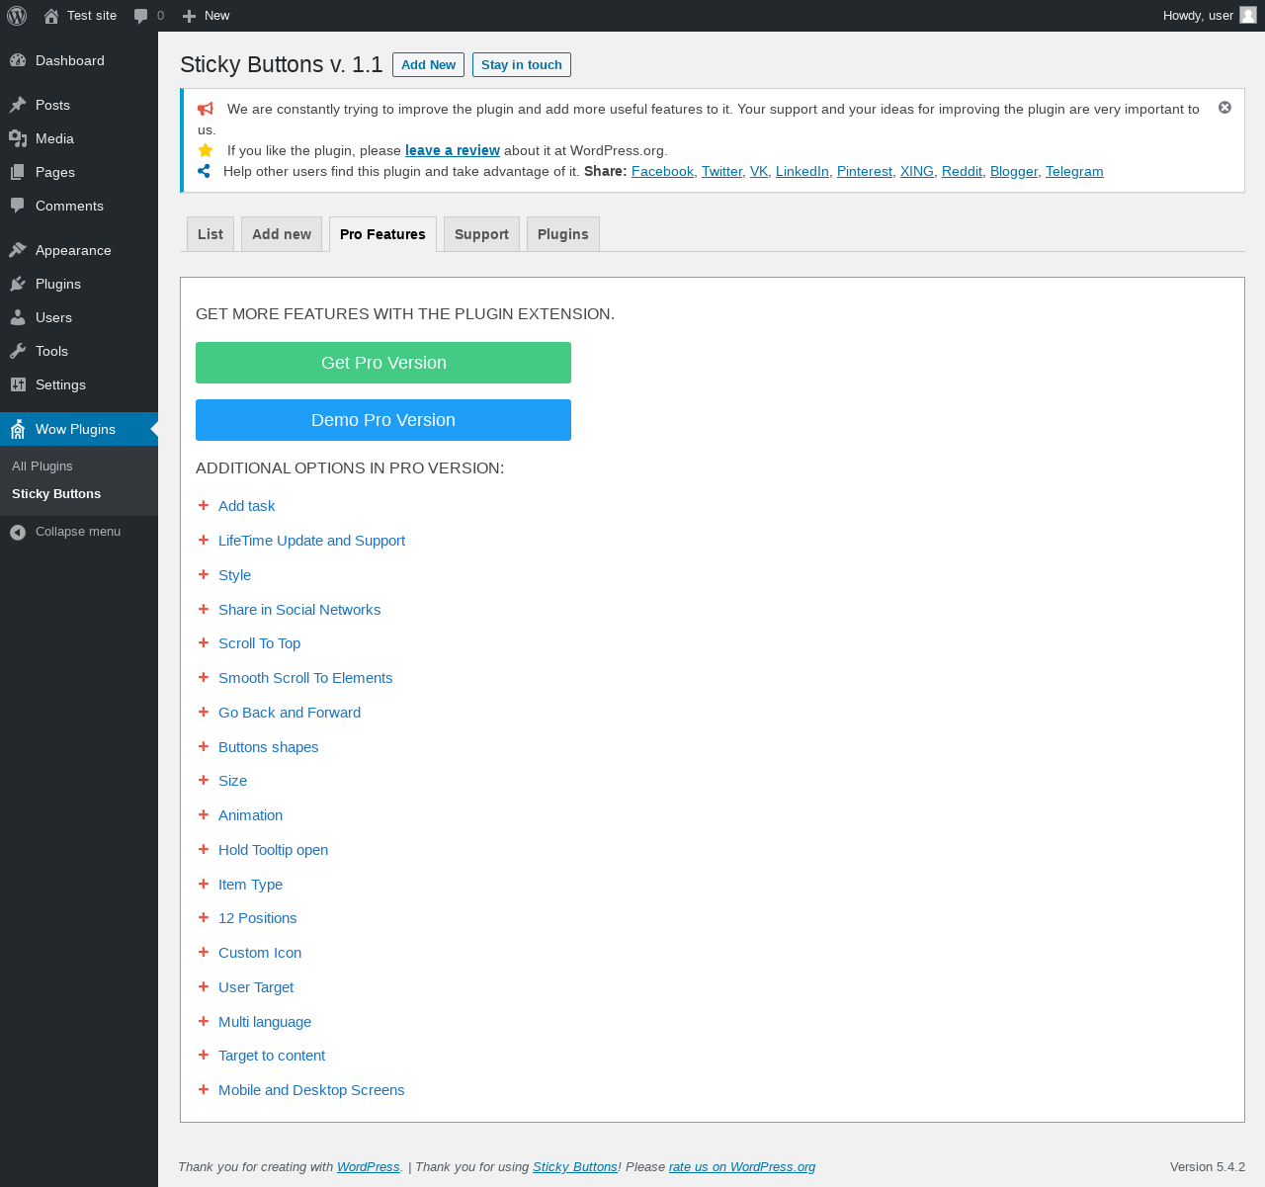Screen dimensions: 1265x1187
Task: Click the Users person icon
Action: click(18, 317)
